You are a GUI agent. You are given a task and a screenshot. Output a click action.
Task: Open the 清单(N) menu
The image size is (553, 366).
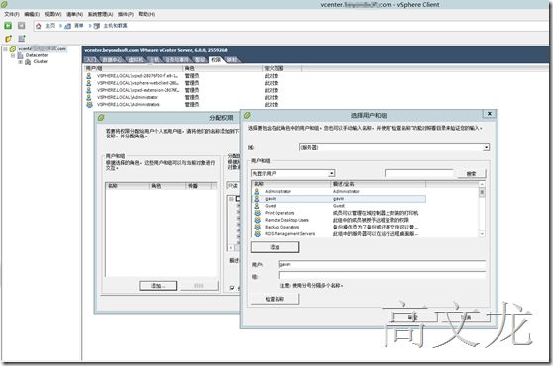[74, 14]
